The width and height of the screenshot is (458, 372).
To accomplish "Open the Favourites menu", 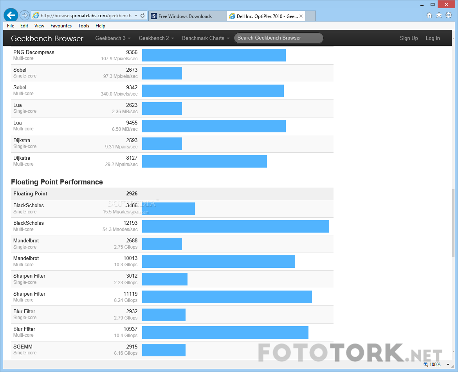I will (61, 26).
